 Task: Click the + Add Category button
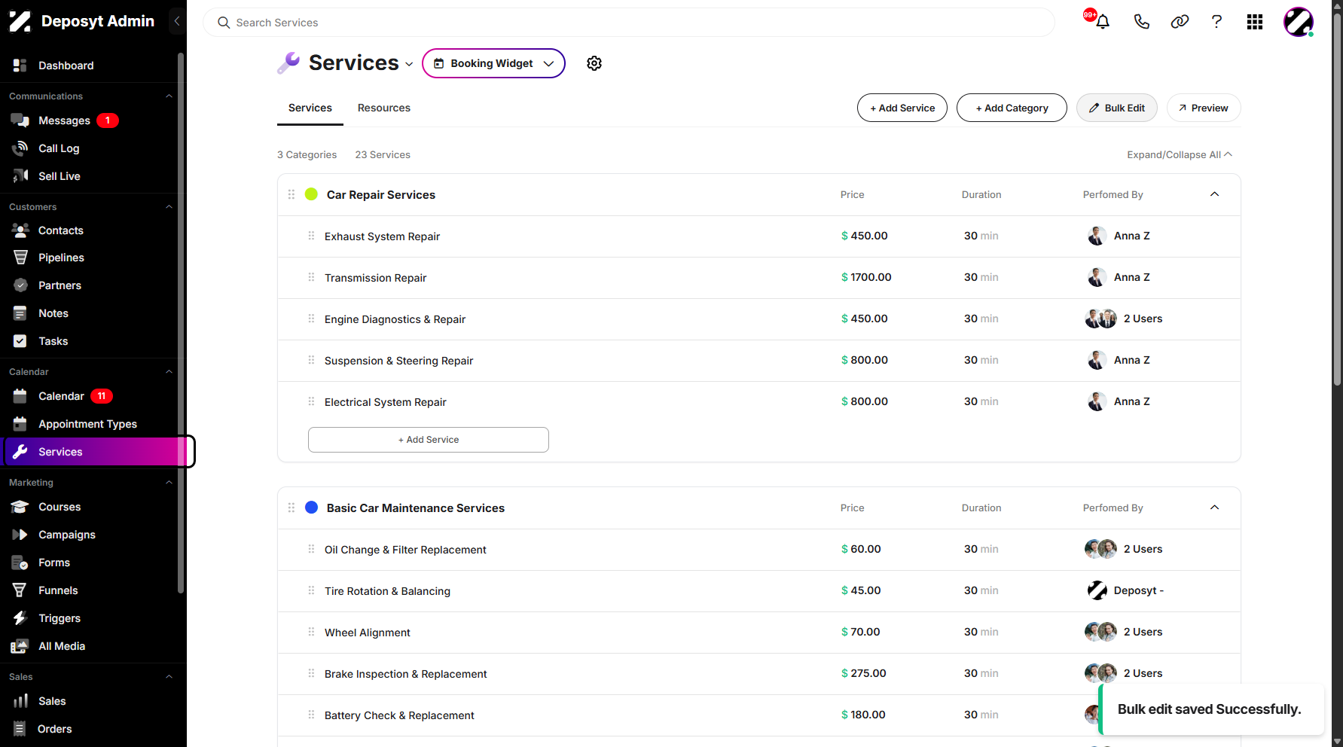click(1012, 108)
